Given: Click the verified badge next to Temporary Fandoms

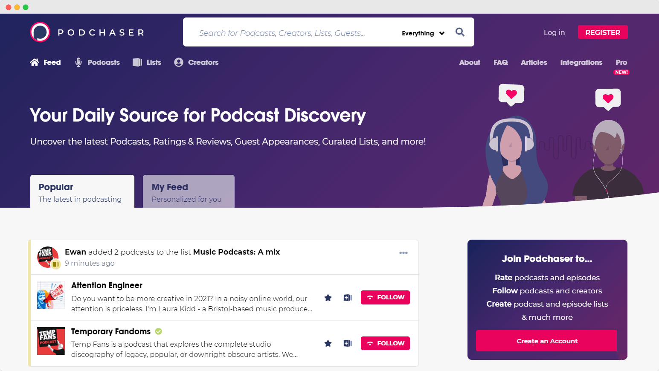Looking at the screenshot, I should click(x=159, y=331).
